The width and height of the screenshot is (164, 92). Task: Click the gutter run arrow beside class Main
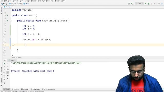click(8, 15)
